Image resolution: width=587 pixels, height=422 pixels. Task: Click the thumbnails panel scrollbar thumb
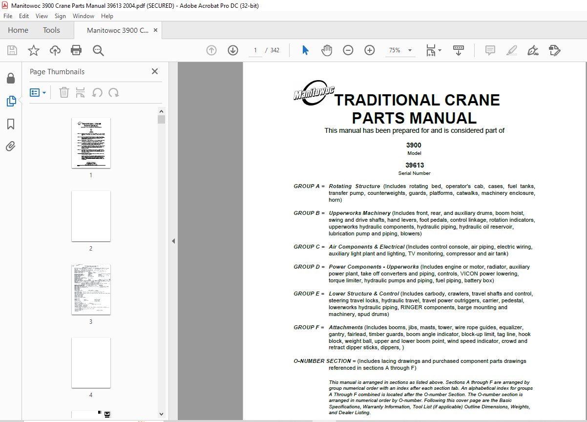point(161,120)
